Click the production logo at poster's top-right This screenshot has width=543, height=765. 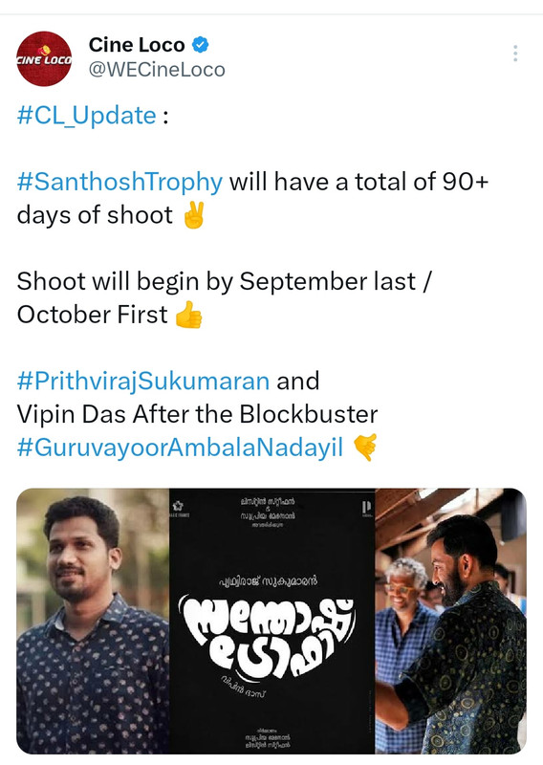tap(366, 508)
